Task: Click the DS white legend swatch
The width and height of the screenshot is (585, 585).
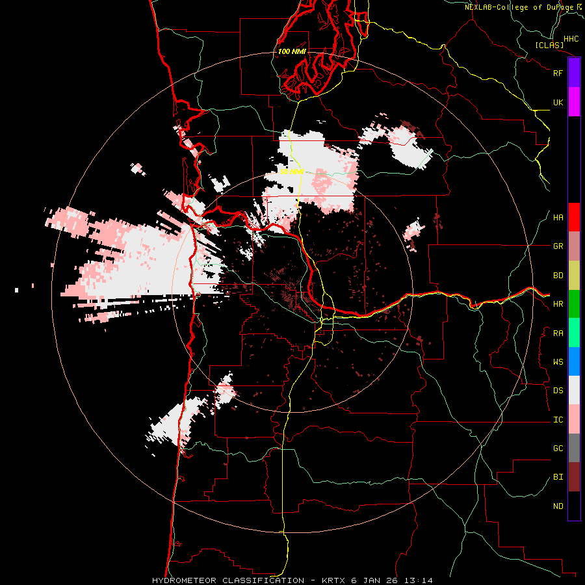Action: coord(574,390)
